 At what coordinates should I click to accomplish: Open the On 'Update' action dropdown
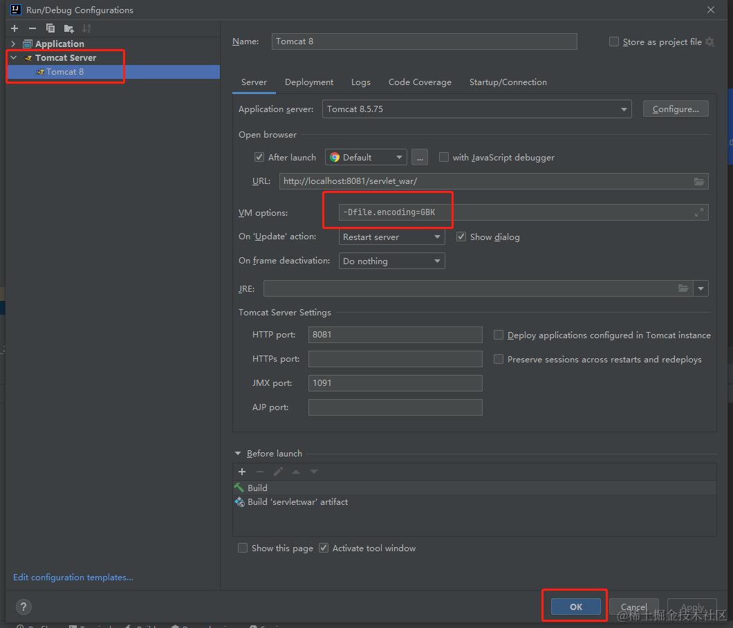coord(391,237)
